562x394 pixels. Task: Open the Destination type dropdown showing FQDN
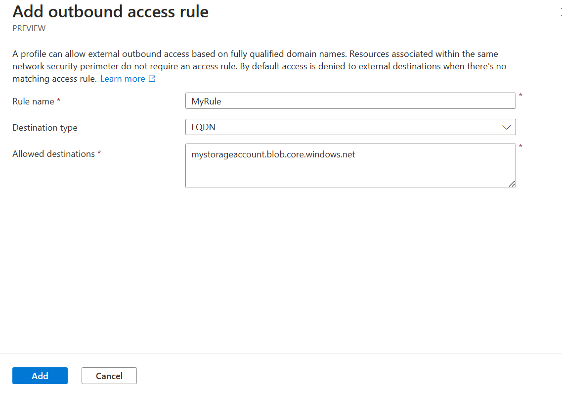click(350, 127)
